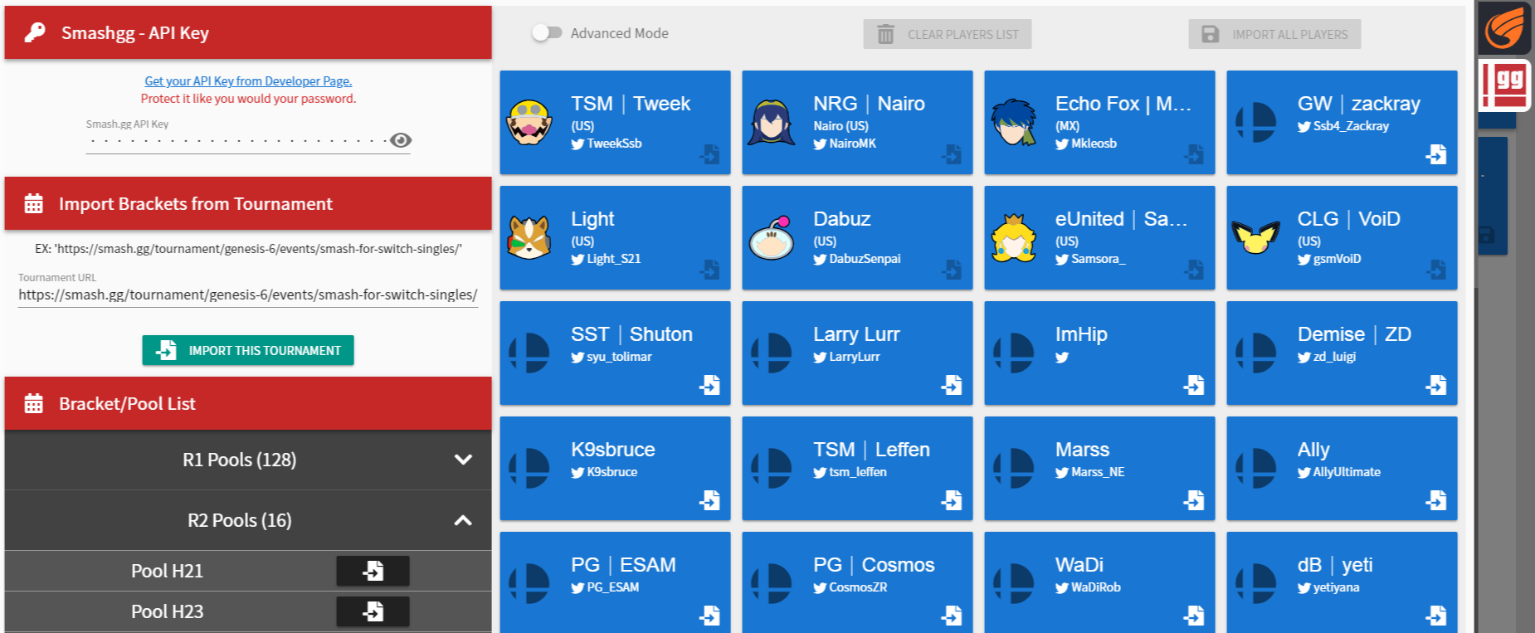1535x633 pixels.
Task: Click Import This Tournament button
Action: point(248,350)
